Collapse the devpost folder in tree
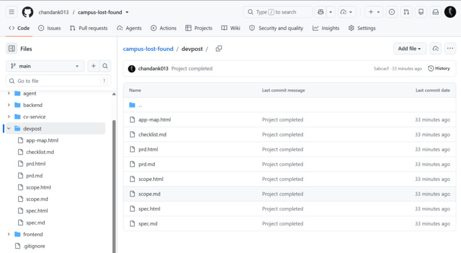Image resolution: width=461 pixels, height=253 pixels. pyautogui.click(x=9, y=129)
